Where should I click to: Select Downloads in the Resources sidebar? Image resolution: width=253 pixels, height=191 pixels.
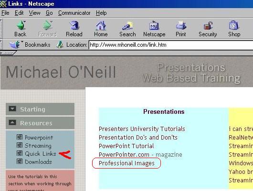coord(38,161)
